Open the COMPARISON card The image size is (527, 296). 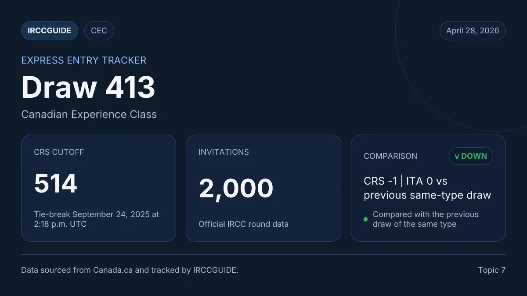coord(428,188)
